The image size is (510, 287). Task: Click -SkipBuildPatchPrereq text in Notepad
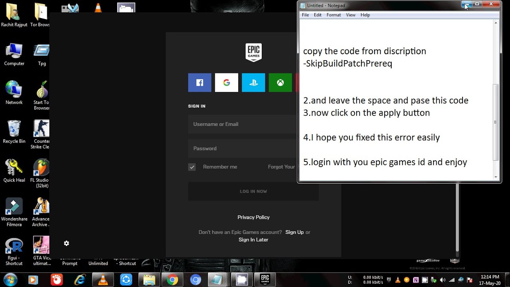(347, 63)
